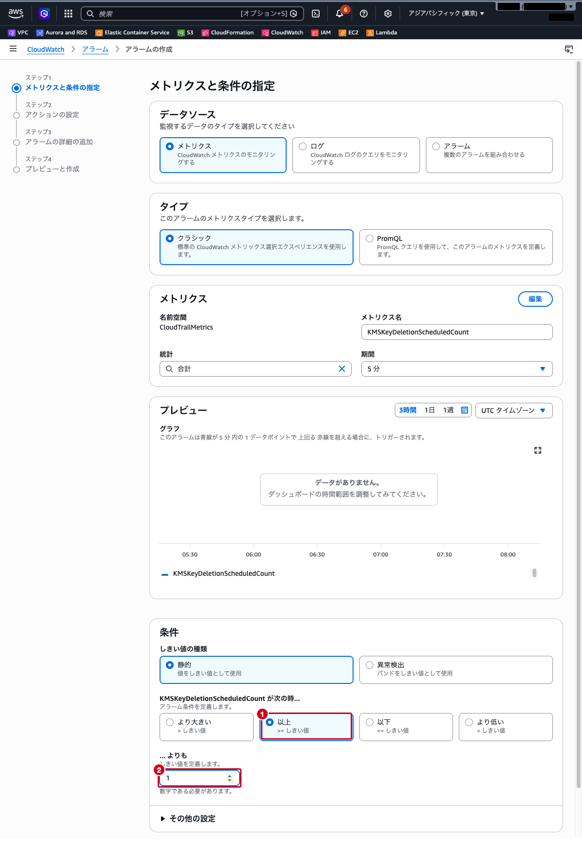The image size is (582, 856).
Task: Open Lambda bookmark
Action: (382, 32)
